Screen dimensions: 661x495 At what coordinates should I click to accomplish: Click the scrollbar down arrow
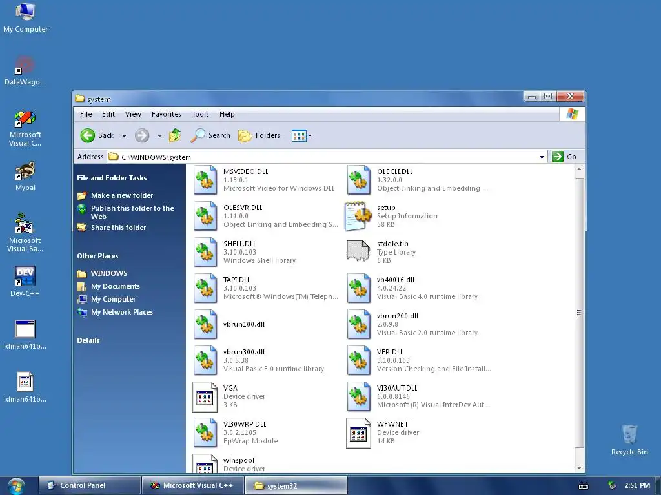coord(579,468)
